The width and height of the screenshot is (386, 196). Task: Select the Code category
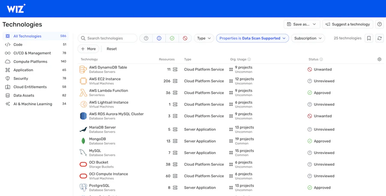(x=36, y=44)
